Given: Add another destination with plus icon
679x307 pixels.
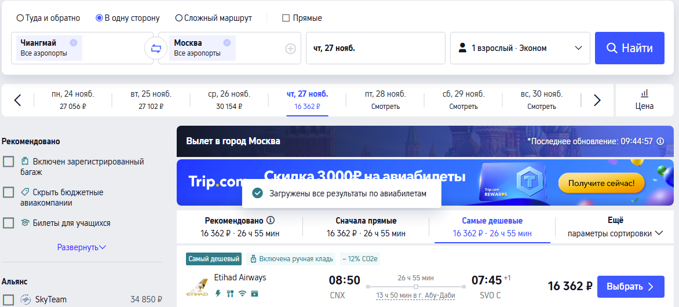Looking at the screenshot, I should point(290,49).
